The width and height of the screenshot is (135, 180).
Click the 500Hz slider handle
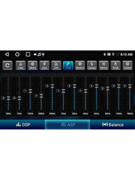[52, 86]
